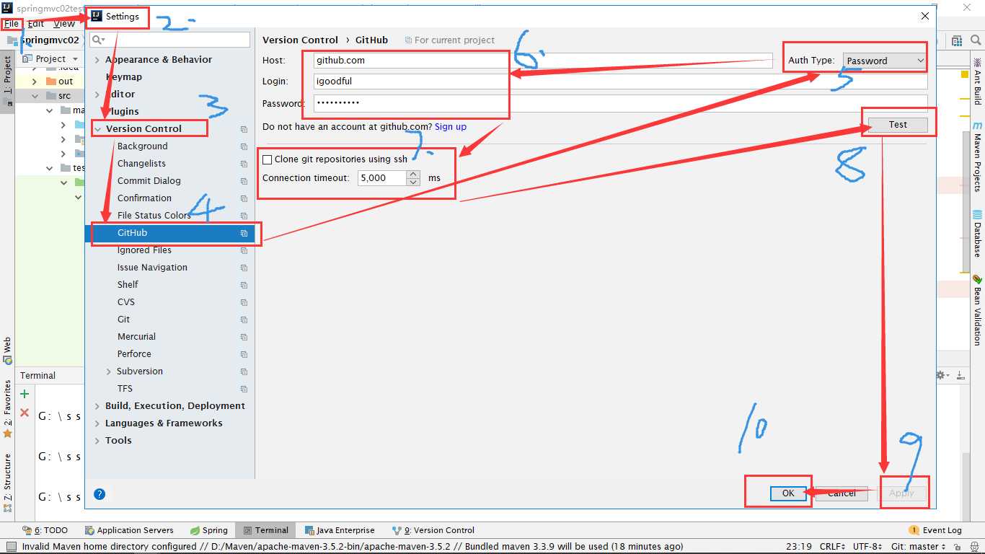Viewport: 985px width, 554px height.
Task: Focus the Settings search box
Action: pyautogui.click(x=170, y=40)
